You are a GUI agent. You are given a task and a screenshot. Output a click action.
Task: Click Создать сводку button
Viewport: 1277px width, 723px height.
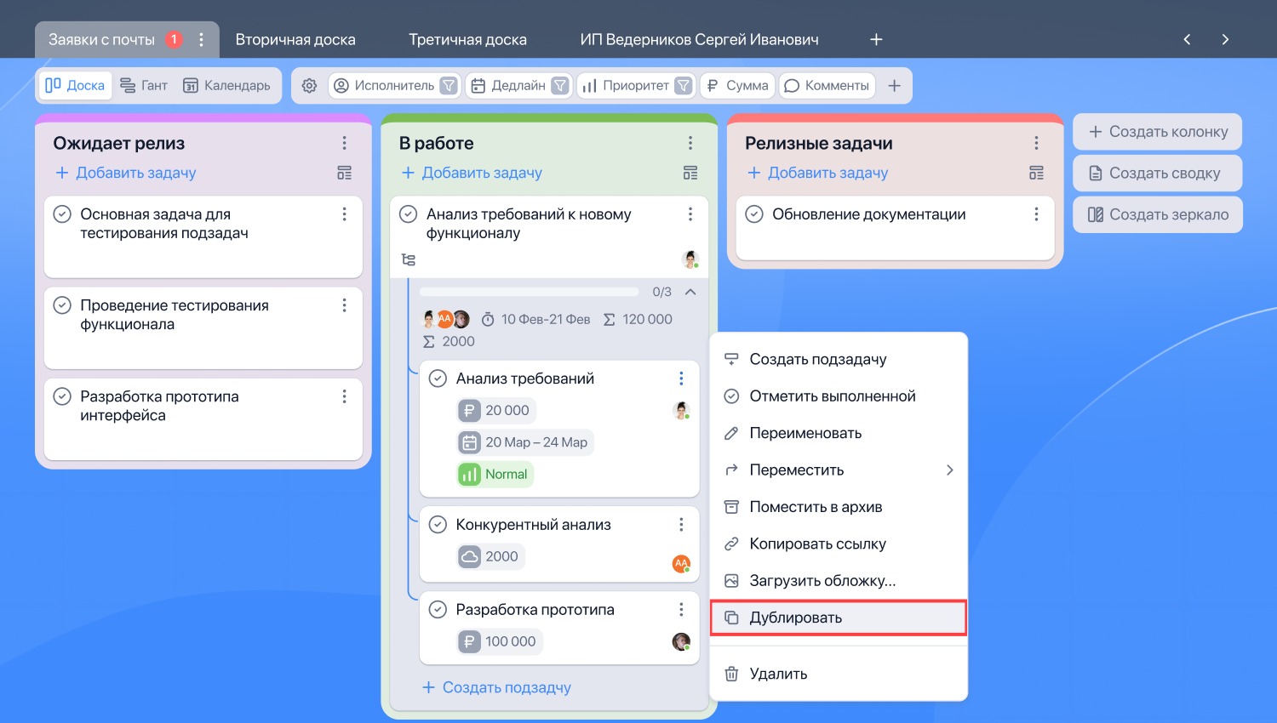(x=1158, y=173)
